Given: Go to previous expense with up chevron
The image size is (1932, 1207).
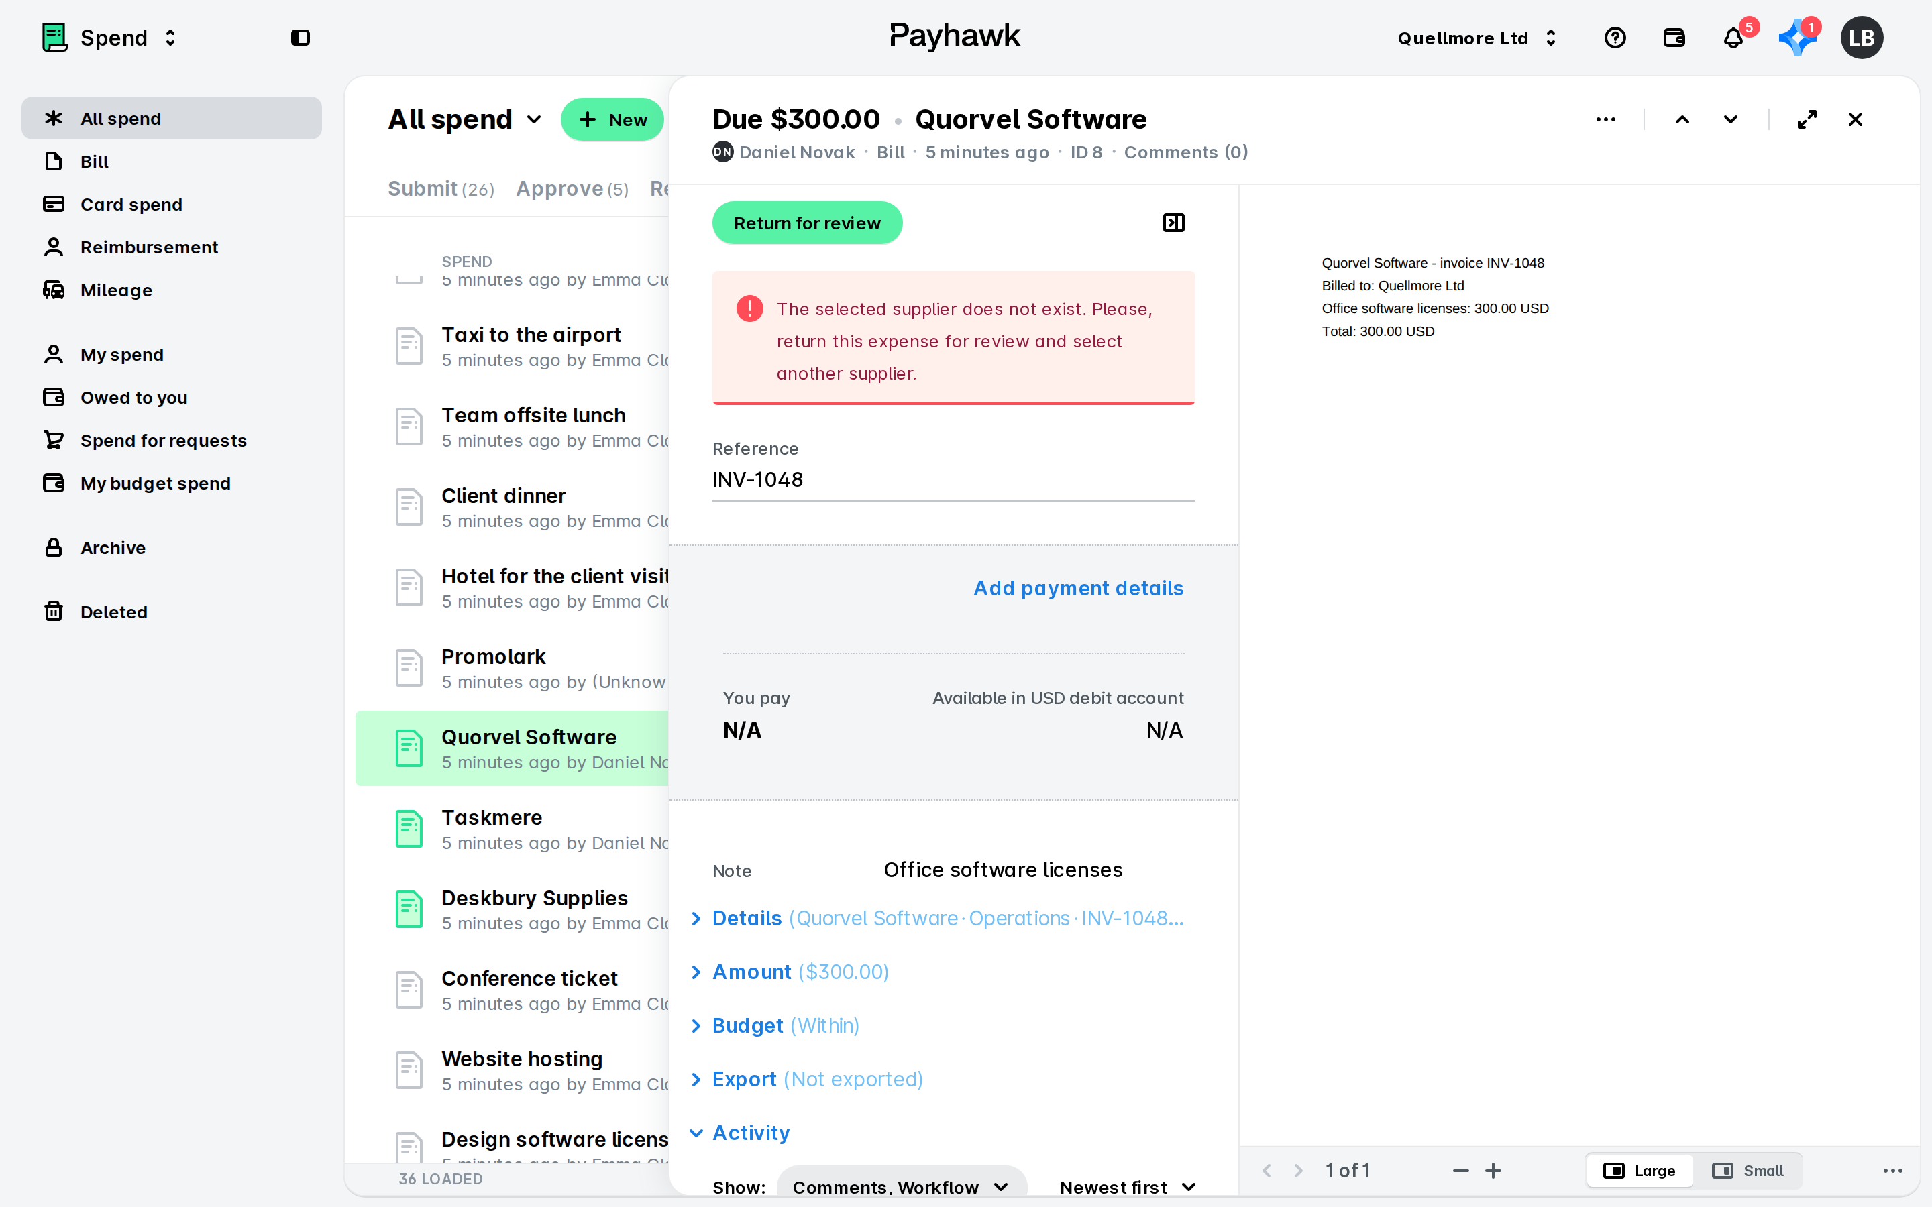Looking at the screenshot, I should pos(1682,120).
